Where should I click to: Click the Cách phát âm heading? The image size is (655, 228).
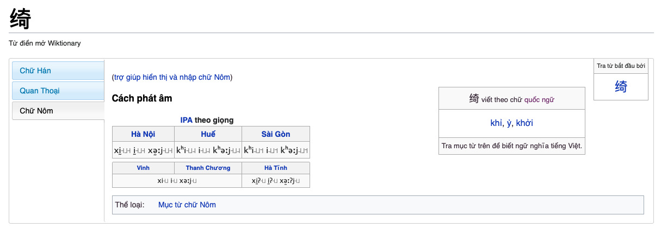point(142,98)
